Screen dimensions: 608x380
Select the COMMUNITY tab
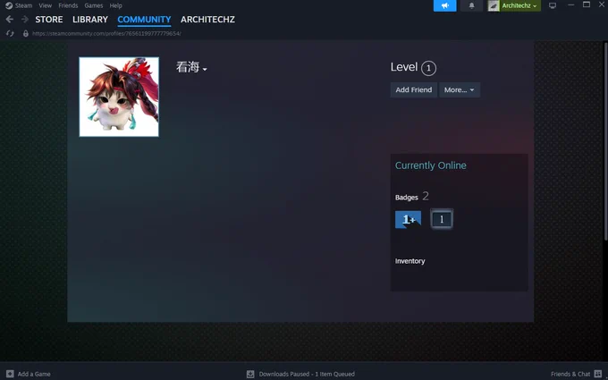click(144, 20)
